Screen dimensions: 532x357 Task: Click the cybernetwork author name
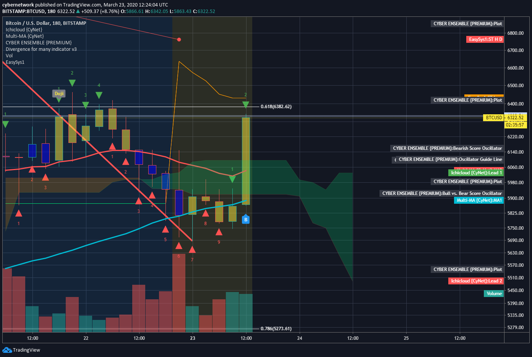point(18,5)
